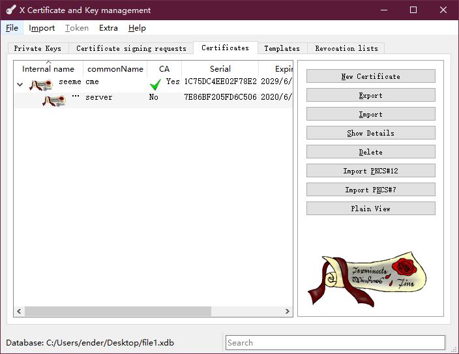Open the Extra menu
The height and width of the screenshot is (354, 459).
[x=108, y=28]
